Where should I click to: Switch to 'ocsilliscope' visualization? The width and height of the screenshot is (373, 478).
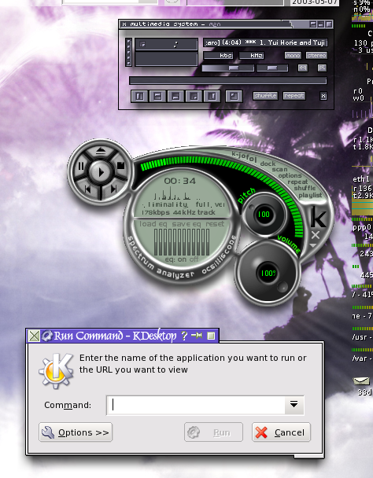point(220,256)
